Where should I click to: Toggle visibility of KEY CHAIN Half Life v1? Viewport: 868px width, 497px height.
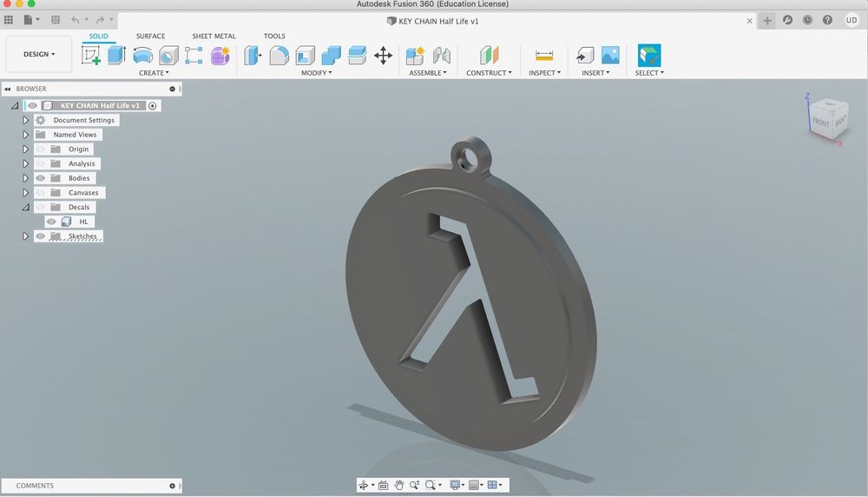[x=33, y=105]
